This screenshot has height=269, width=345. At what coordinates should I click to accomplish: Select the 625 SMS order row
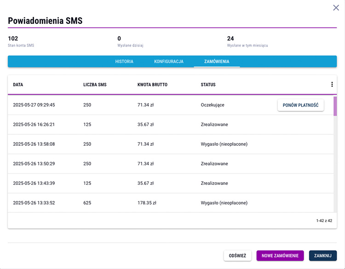click(171, 203)
